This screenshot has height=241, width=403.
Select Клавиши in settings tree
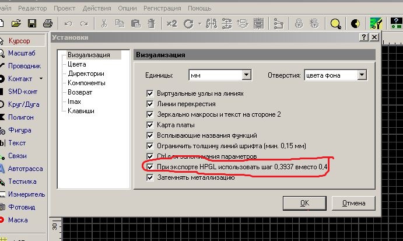[x=81, y=111]
